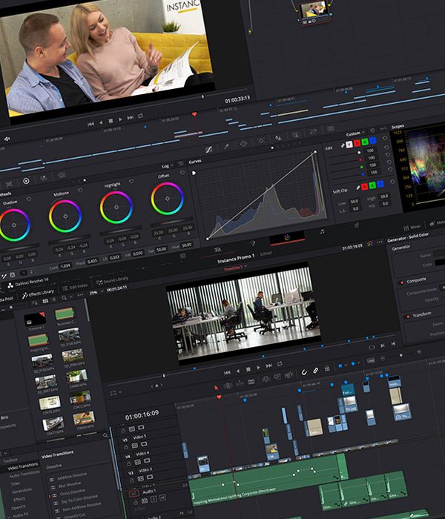This screenshot has width=445, height=519.
Task: Select the Blade Edit Mode tool
Action: [x=251, y=382]
